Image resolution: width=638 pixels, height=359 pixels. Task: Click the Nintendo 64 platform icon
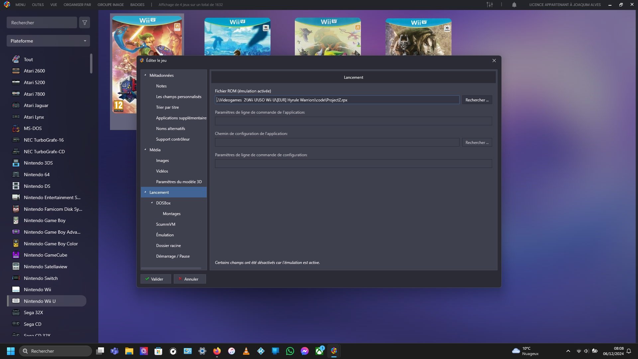(x=16, y=175)
